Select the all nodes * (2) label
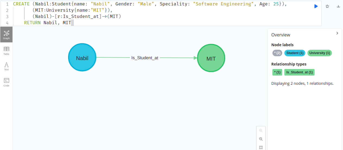This screenshot has width=343, height=150. click(277, 53)
